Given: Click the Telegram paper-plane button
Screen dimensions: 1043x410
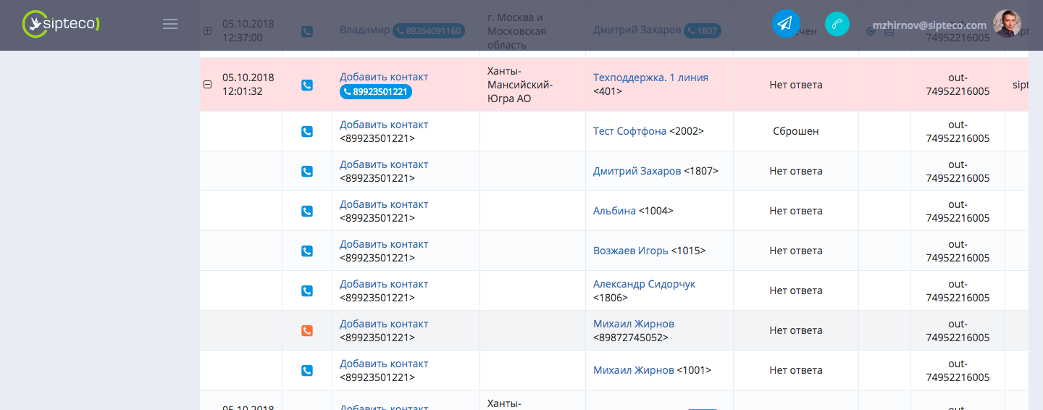Looking at the screenshot, I should [786, 24].
